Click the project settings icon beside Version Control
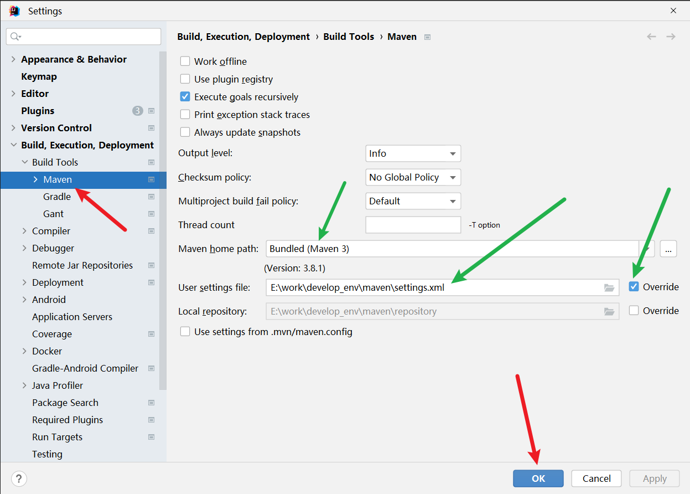The image size is (690, 494). tap(151, 128)
